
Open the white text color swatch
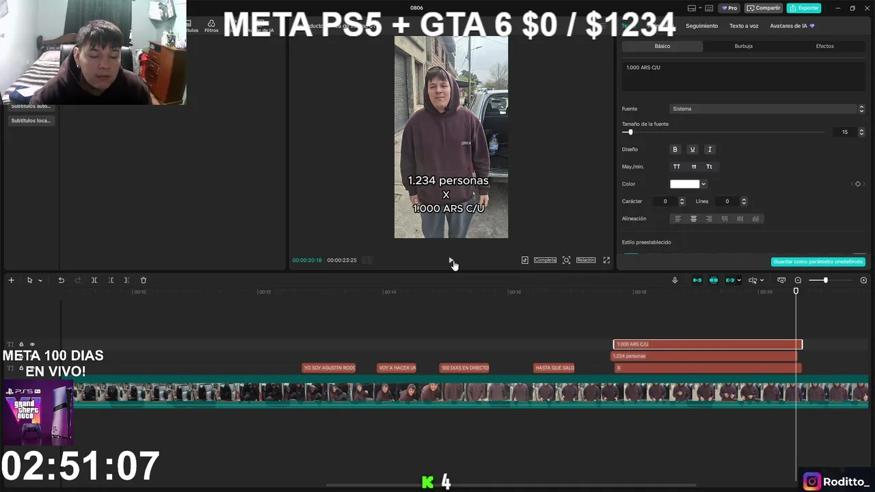[685, 184]
